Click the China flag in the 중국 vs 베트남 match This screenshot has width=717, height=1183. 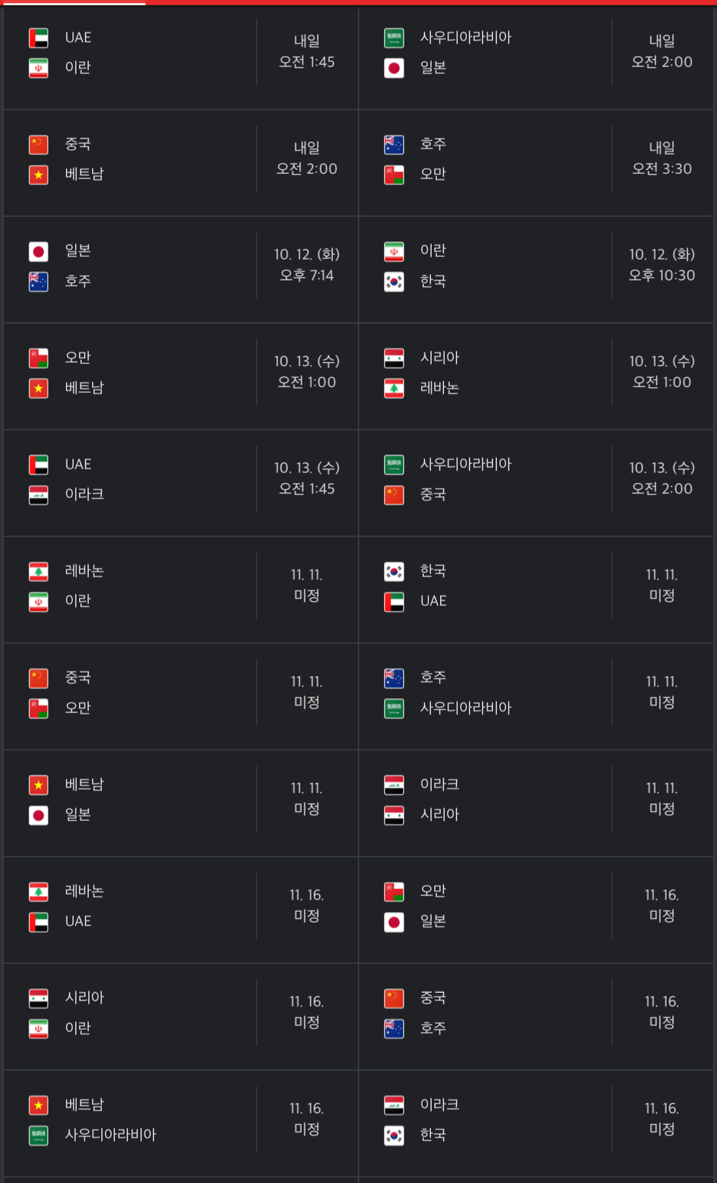39,144
